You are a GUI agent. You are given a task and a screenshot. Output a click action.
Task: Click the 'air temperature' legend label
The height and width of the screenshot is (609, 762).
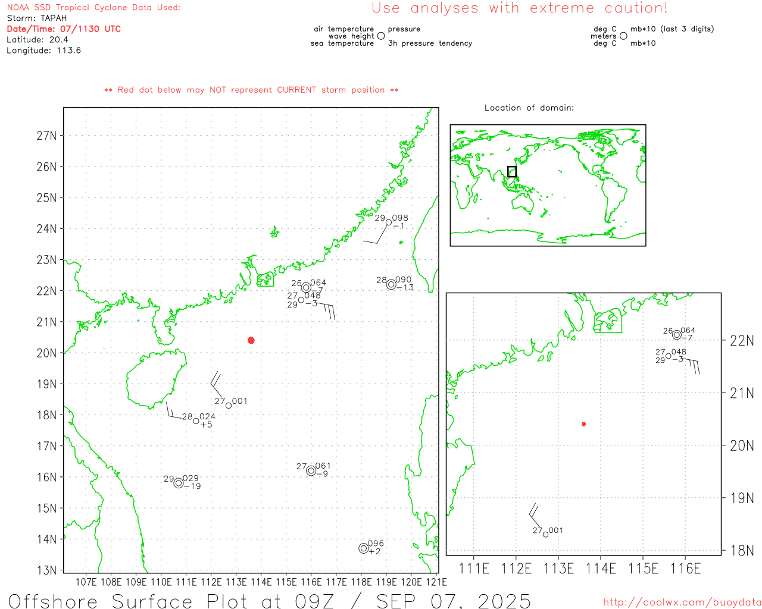(x=344, y=29)
